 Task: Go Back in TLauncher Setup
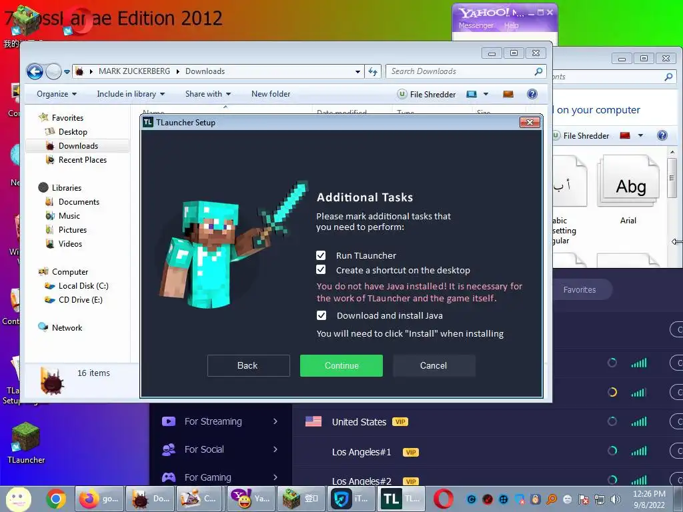tap(248, 365)
